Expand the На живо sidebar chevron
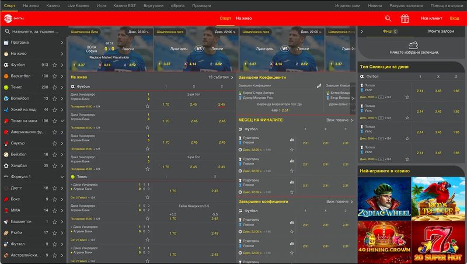 [62, 54]
